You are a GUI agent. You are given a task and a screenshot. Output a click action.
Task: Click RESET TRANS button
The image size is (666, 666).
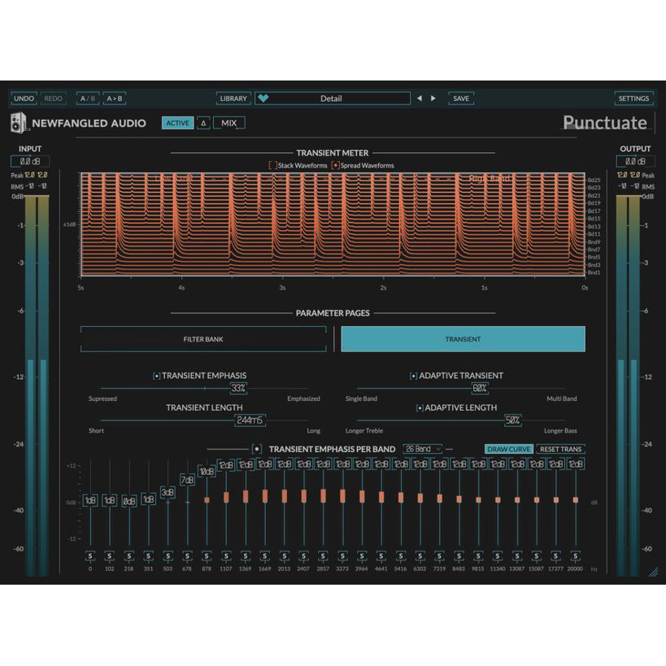560,449
